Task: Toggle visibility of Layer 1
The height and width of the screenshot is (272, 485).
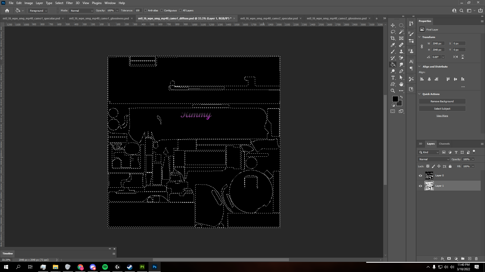Action: (x=421, y=186)
